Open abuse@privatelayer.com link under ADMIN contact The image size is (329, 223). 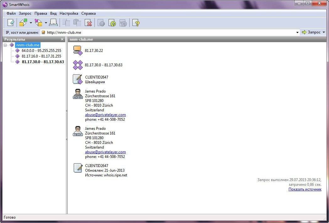[105, 115]
